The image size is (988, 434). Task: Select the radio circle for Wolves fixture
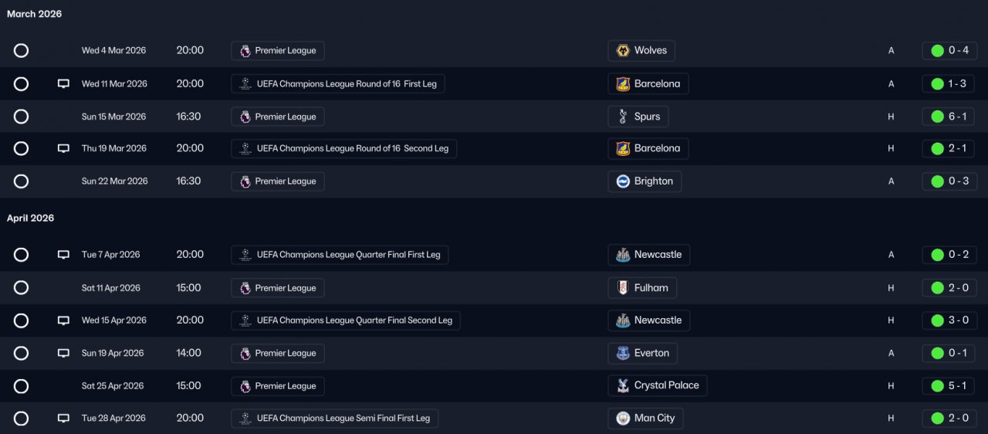click(21, 51)
